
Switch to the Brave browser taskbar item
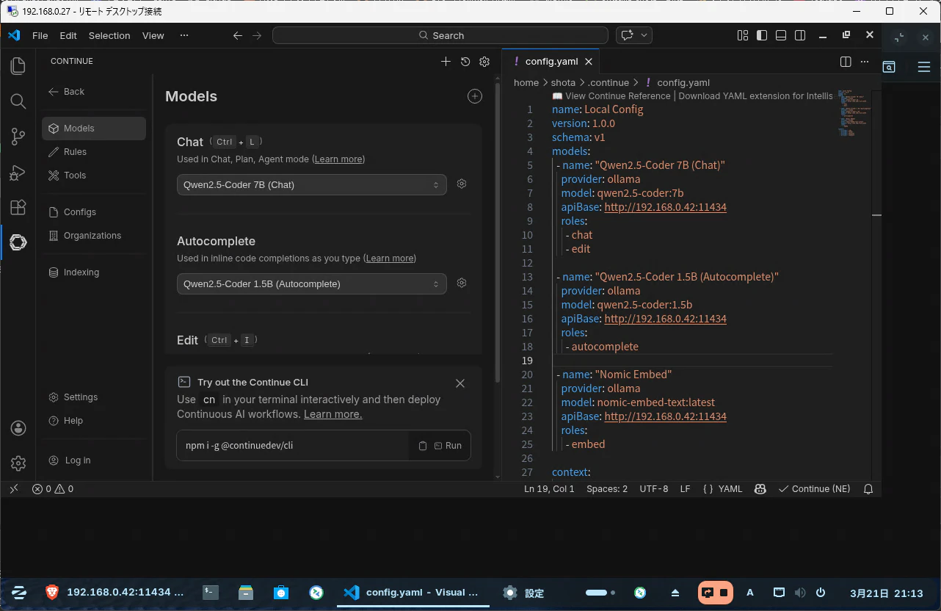pyautogui.click(x=115, y=593)
